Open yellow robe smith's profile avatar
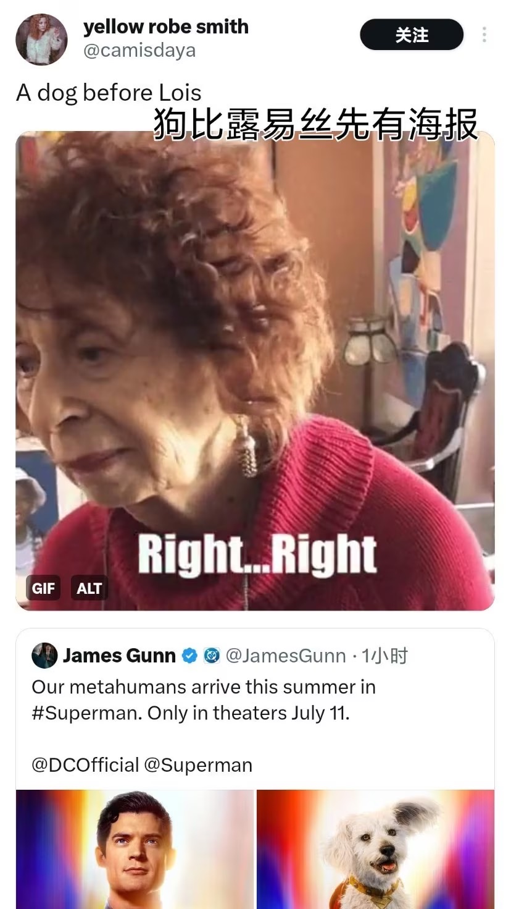 coord(41,40)
